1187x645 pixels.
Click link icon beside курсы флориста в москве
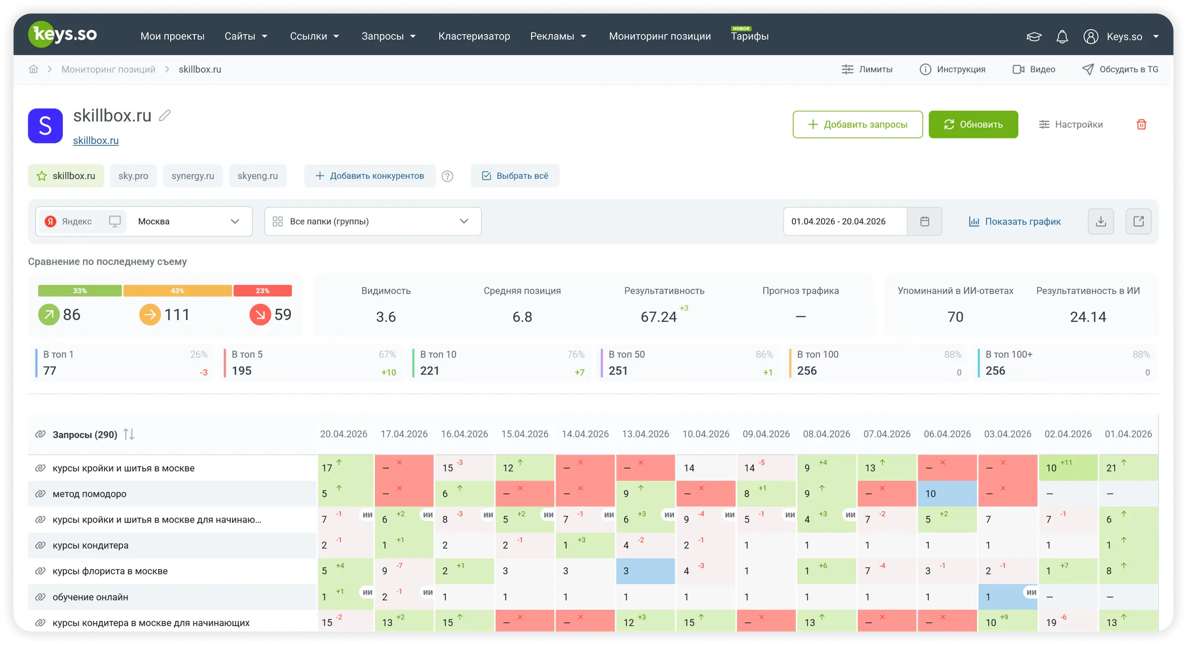coord(40,571)
